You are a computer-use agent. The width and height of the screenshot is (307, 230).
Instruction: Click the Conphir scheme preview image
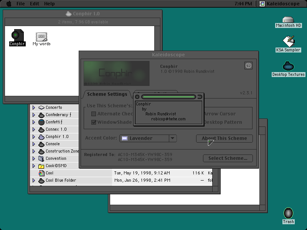117,73
